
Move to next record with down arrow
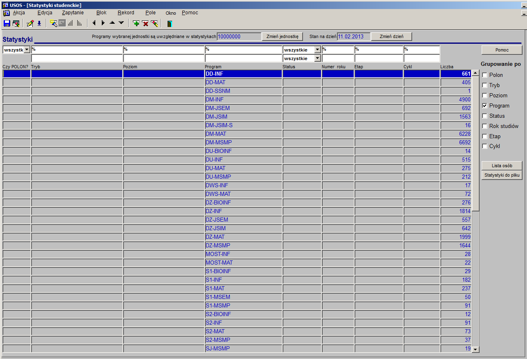(121, 23)
